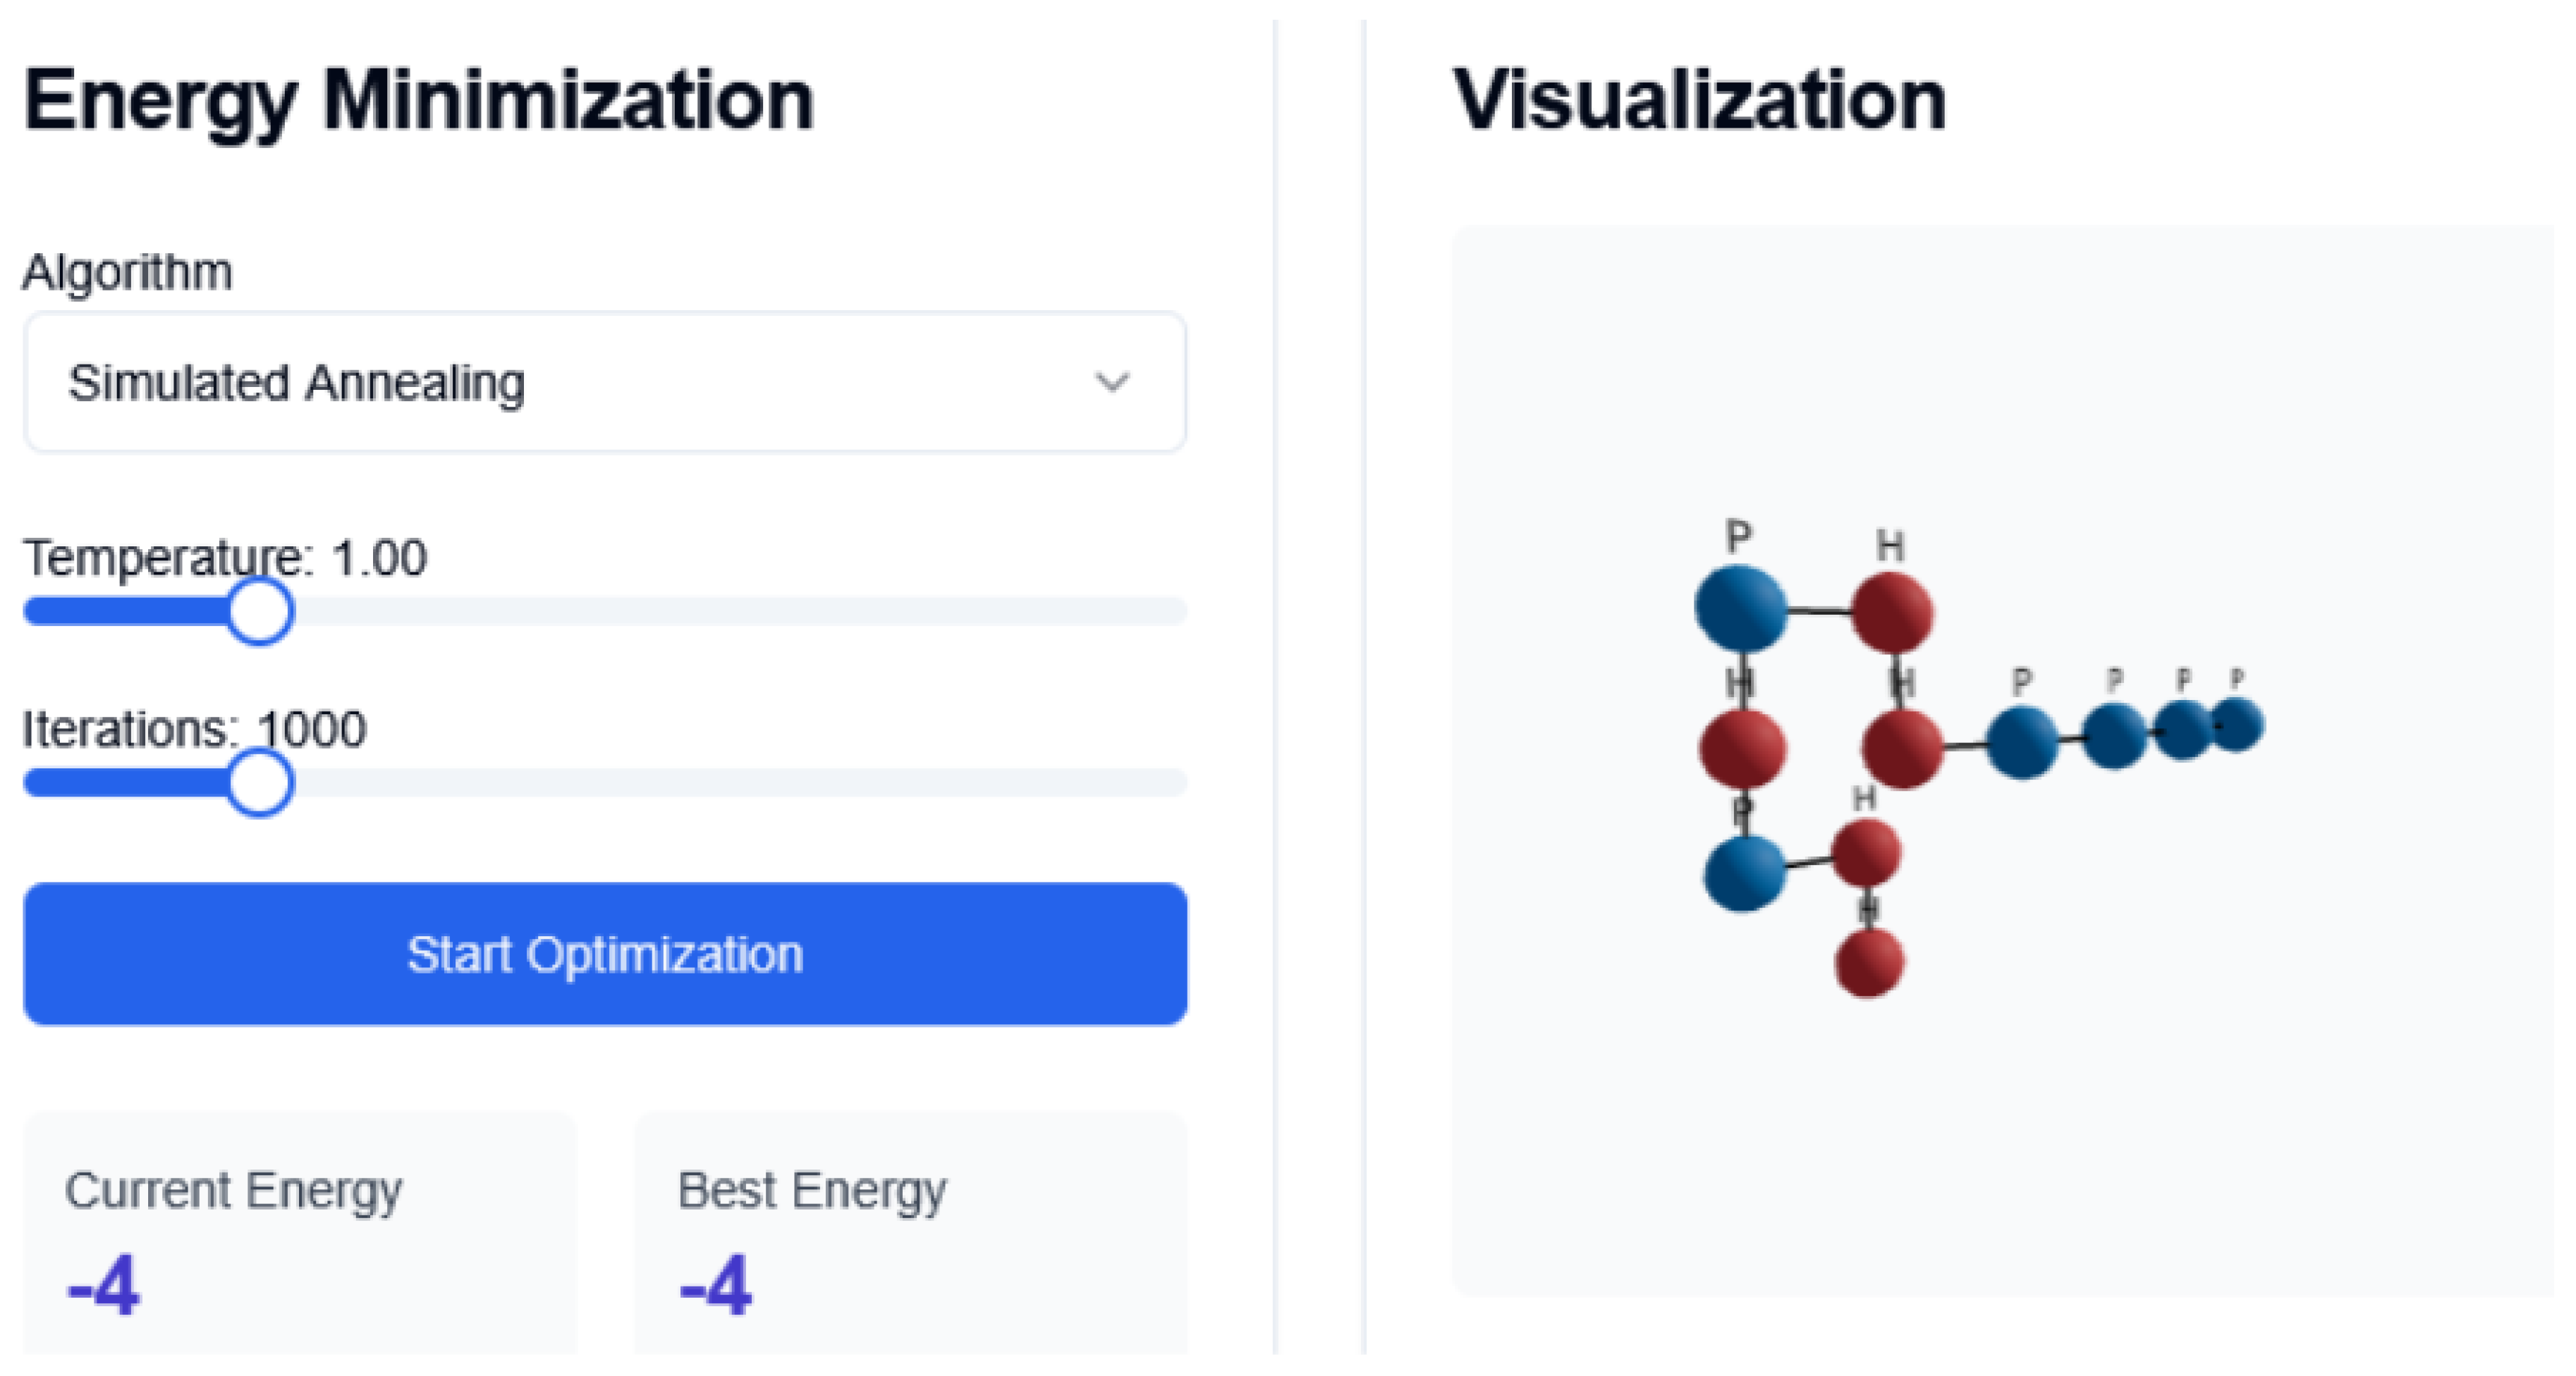Click the red H bead below top-left P
Image resolution: width=2576 pixels, height=1376 pixels.
[x=1742, y=748]
